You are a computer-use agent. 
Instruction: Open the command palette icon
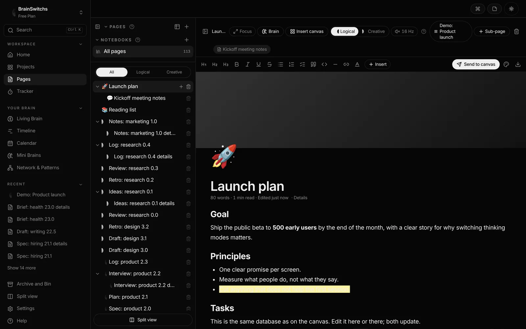point(478,9)
